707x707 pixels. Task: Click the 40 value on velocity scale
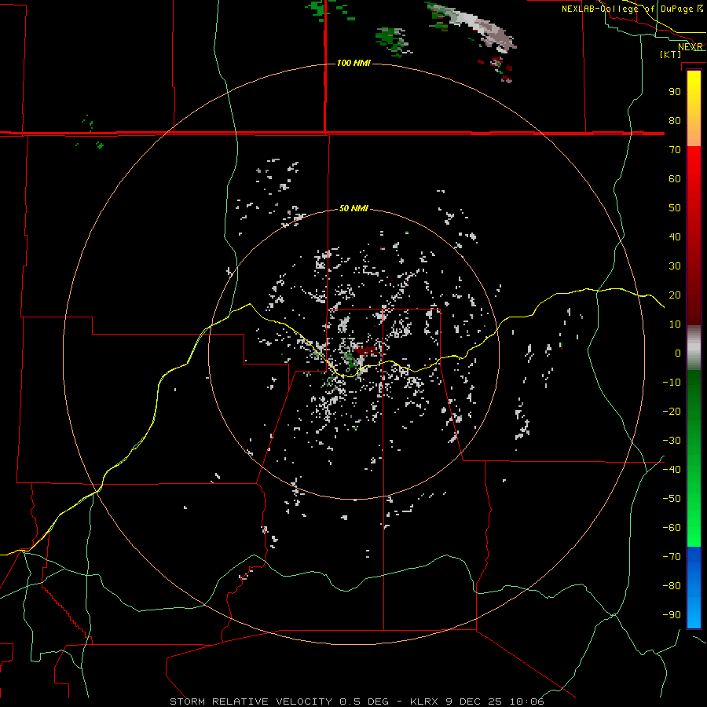click(675, 237)
